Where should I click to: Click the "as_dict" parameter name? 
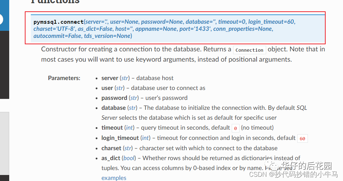(111, 158)
